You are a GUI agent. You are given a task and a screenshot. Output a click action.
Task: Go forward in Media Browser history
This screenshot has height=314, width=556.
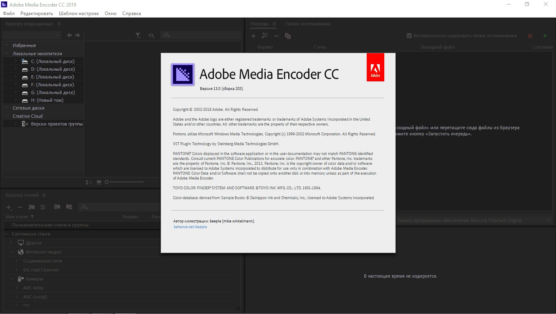[x=77, y=36]
